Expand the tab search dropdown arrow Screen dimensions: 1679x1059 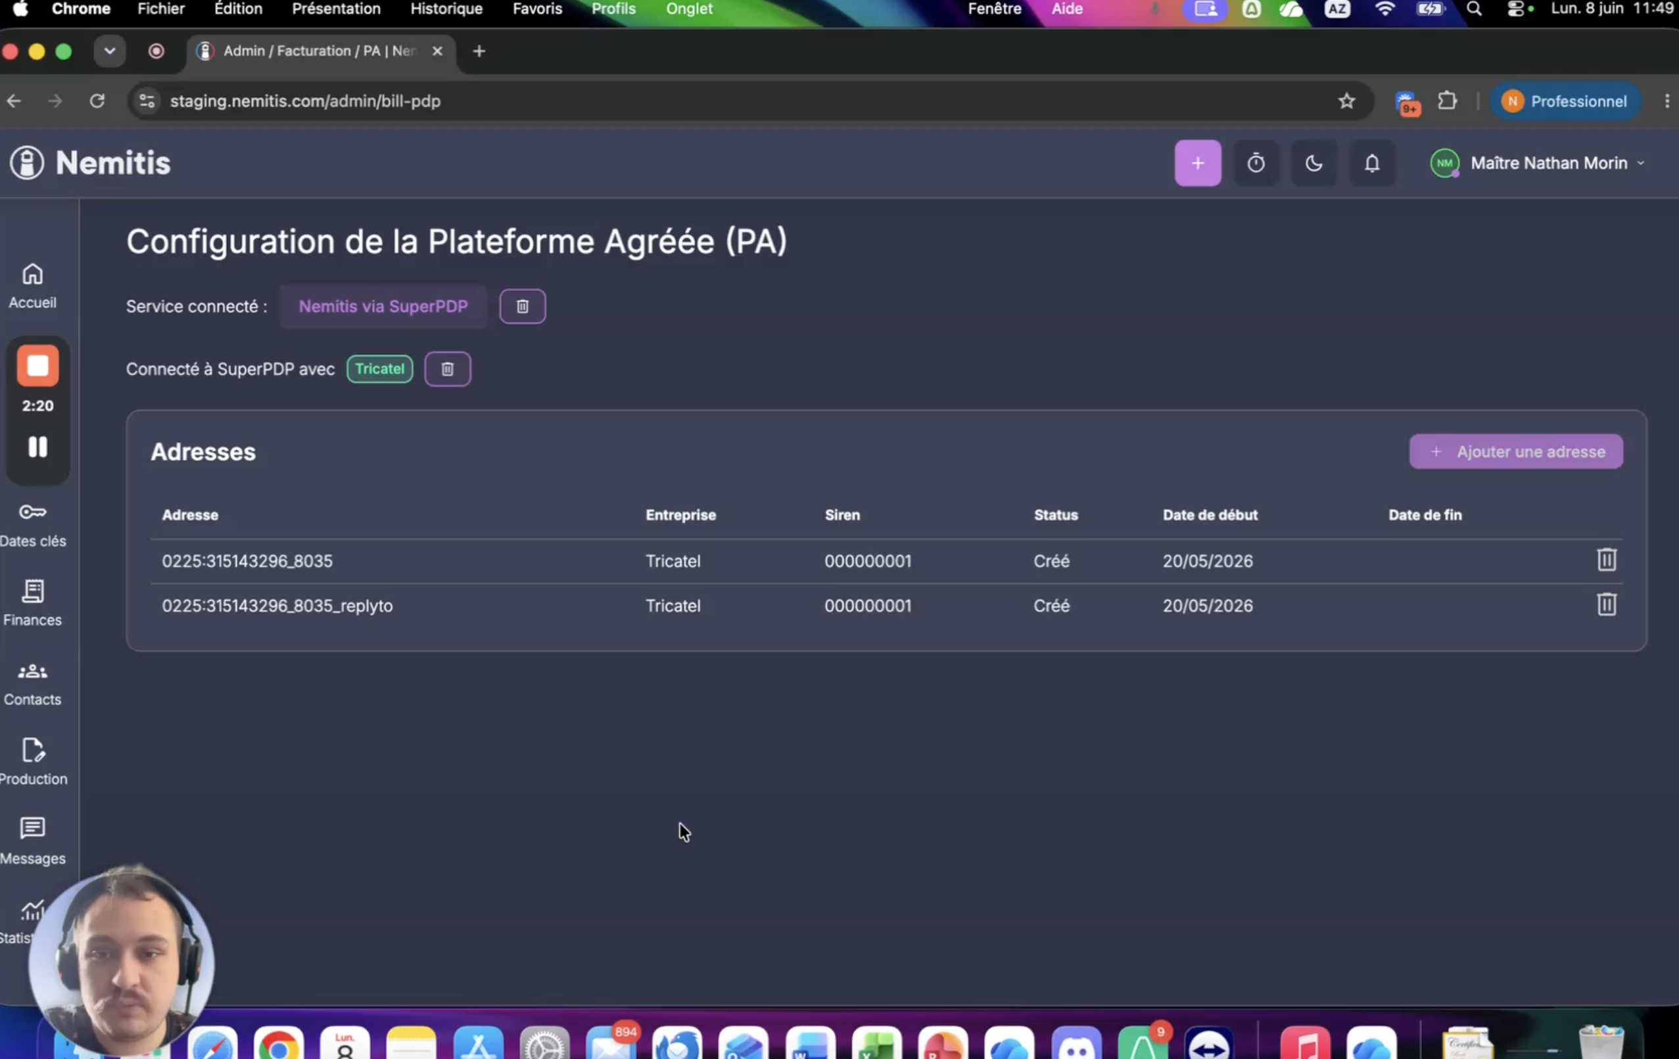(110, 51)
